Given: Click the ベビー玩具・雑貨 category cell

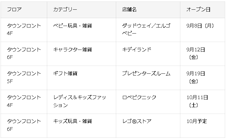Looking at the screenshot, I should (81, 30).
